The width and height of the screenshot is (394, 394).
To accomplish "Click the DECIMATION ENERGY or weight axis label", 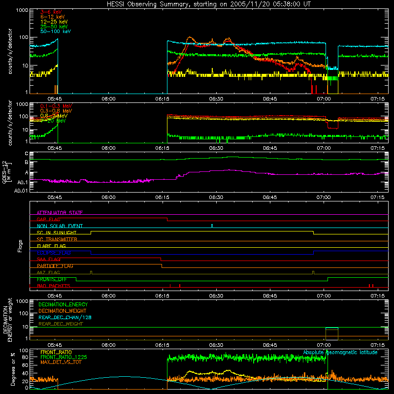I will click(x=7, y=320).
